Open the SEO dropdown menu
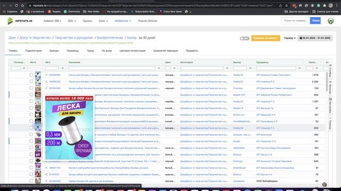 tap(72, 21)
